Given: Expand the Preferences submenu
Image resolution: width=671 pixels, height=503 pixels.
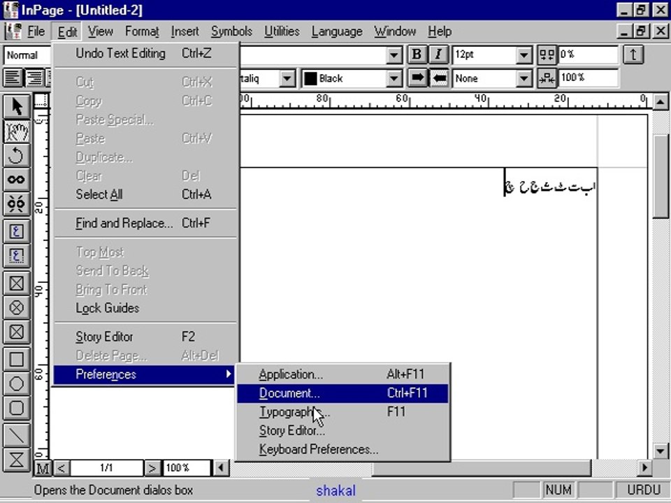Looking at the screenshot, I should click(144, 374).
